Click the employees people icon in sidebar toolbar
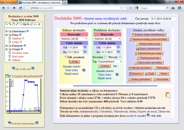The height and width of the screenshot is (130, 184). point(14,24)
